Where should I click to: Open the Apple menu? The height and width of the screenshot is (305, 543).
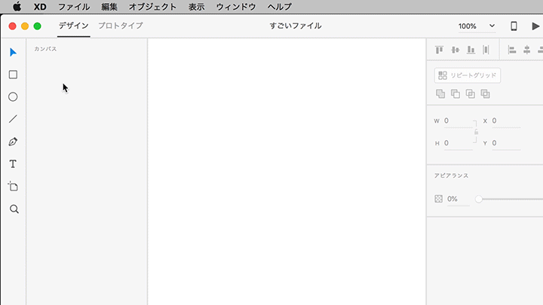pyautogui.click(x=17, y=7)
